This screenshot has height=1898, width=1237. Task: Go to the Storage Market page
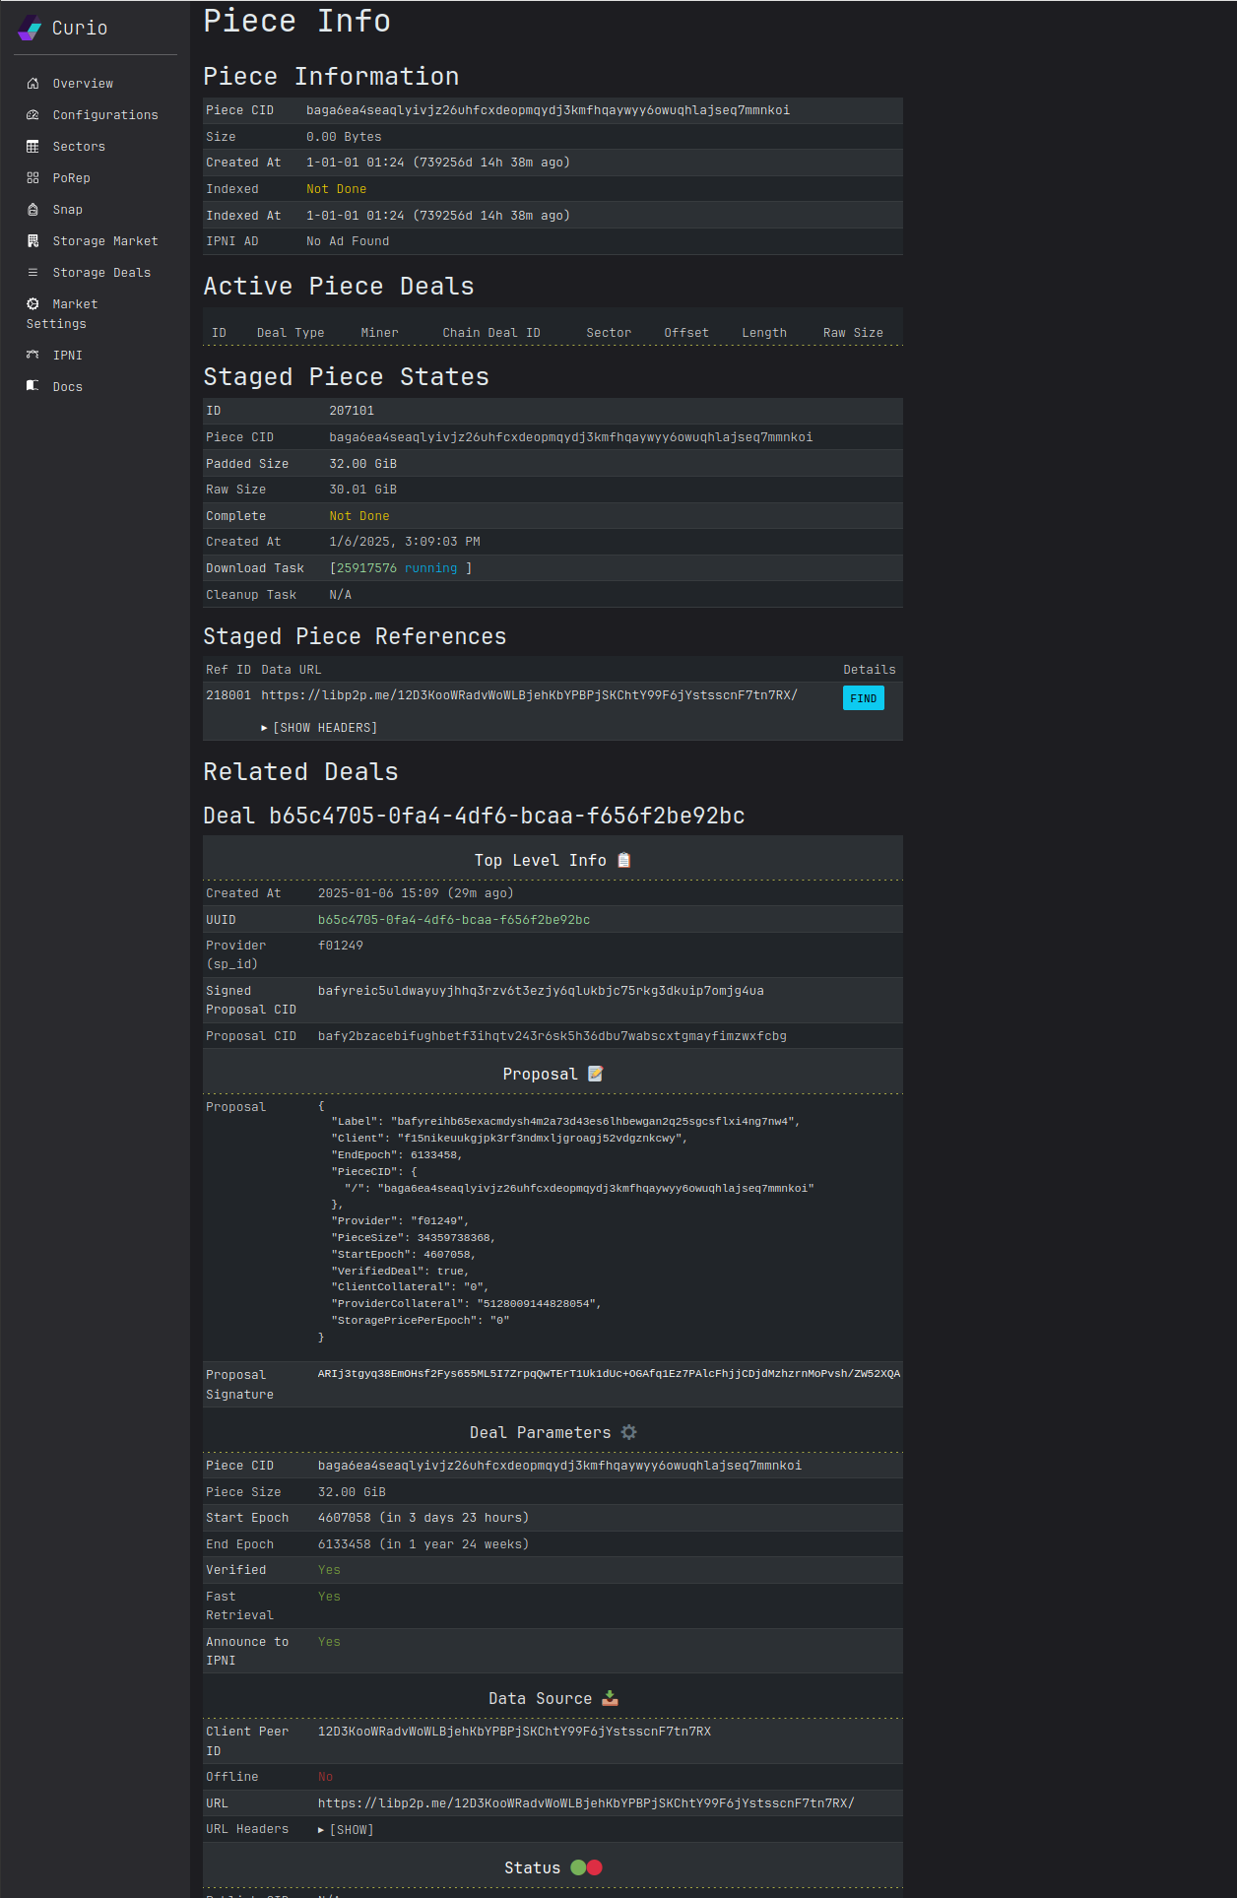pyautogui.click(x=104, y=241)
